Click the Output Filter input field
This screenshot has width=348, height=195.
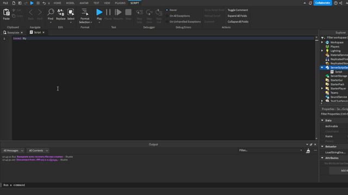click(270, 151)
